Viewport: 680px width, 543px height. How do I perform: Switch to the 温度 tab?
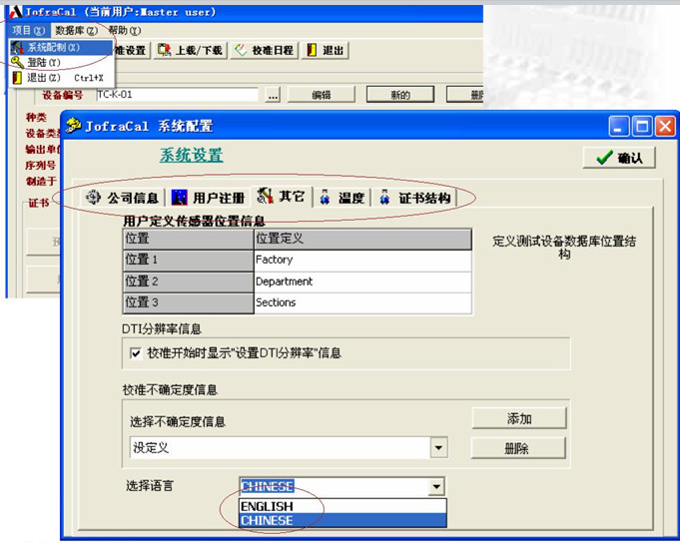click(x=341, y=198)
